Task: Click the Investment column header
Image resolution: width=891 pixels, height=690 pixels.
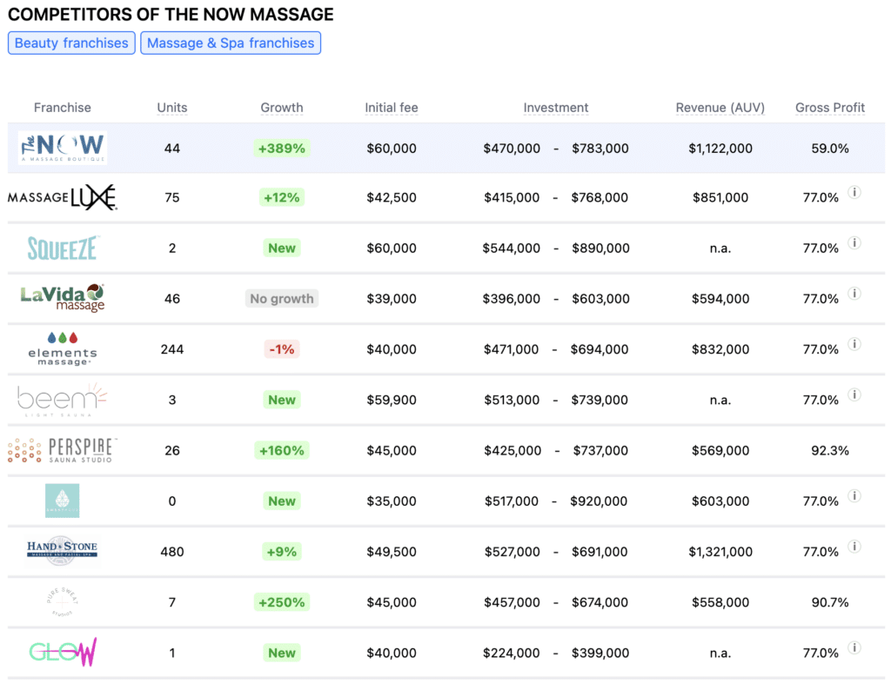Action: click(x=556, y=108)
